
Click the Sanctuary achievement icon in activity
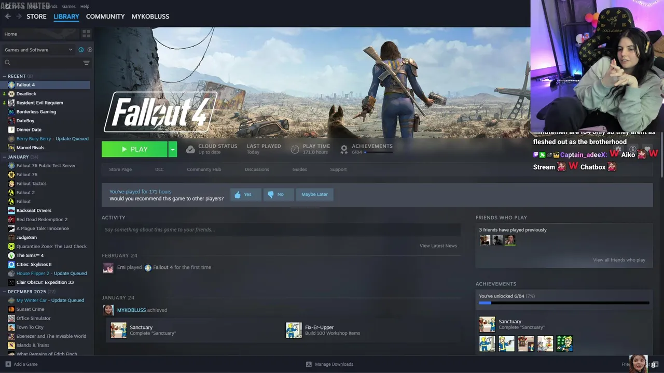(x=118, y=330)
